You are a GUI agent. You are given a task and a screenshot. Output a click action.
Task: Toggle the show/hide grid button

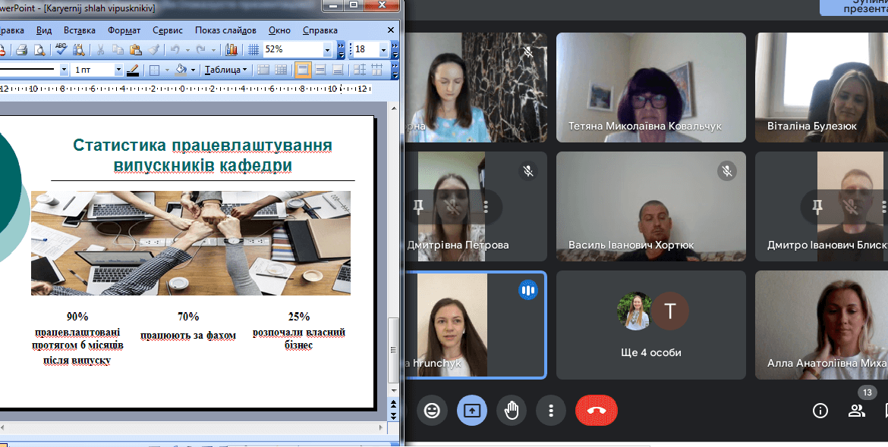[253, 50]
